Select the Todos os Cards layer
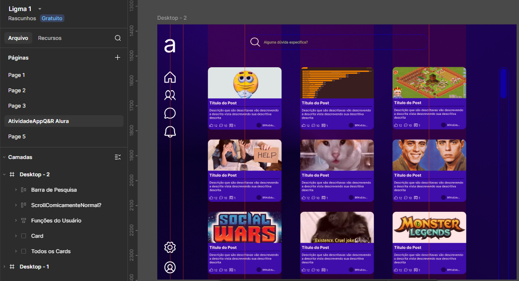Image resolution: width=519 pixels, height=281 pixels. point(51,251)
